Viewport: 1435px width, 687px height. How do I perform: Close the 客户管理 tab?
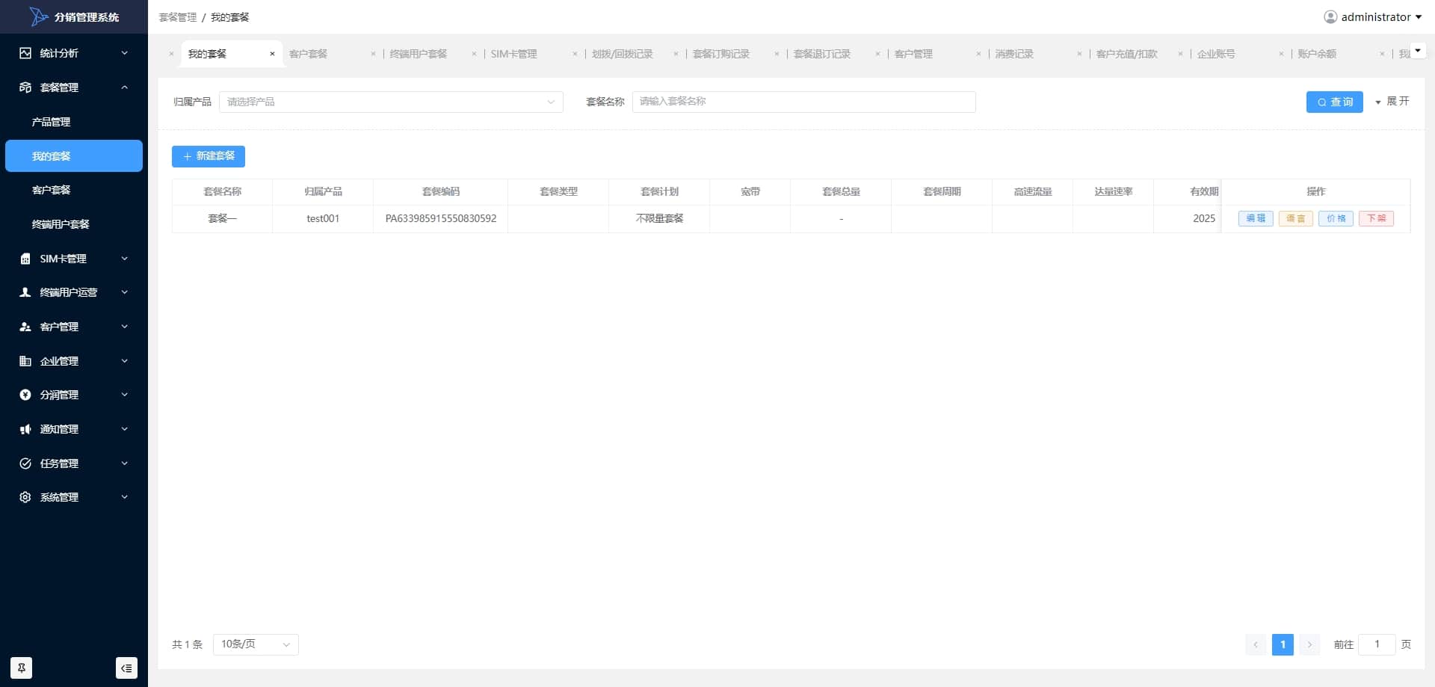978,54
